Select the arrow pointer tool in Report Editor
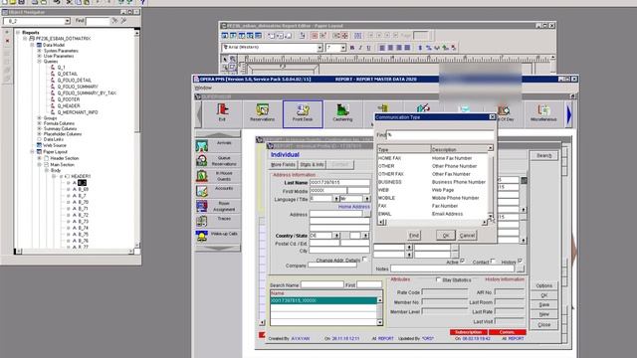Viewport: 637px width, 358px height. click(225, 60)
